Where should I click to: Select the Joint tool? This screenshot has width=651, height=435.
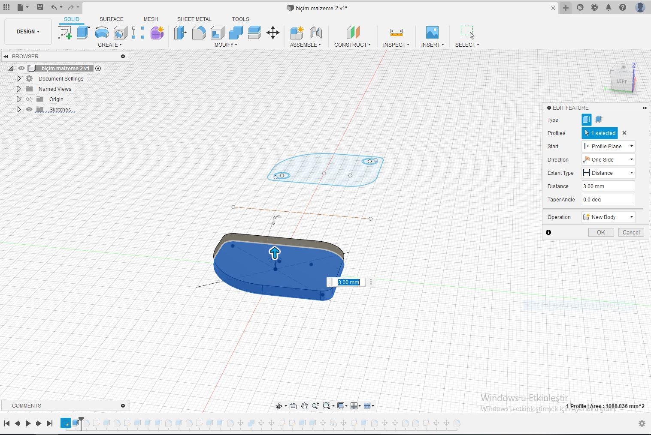click(315, 33)
